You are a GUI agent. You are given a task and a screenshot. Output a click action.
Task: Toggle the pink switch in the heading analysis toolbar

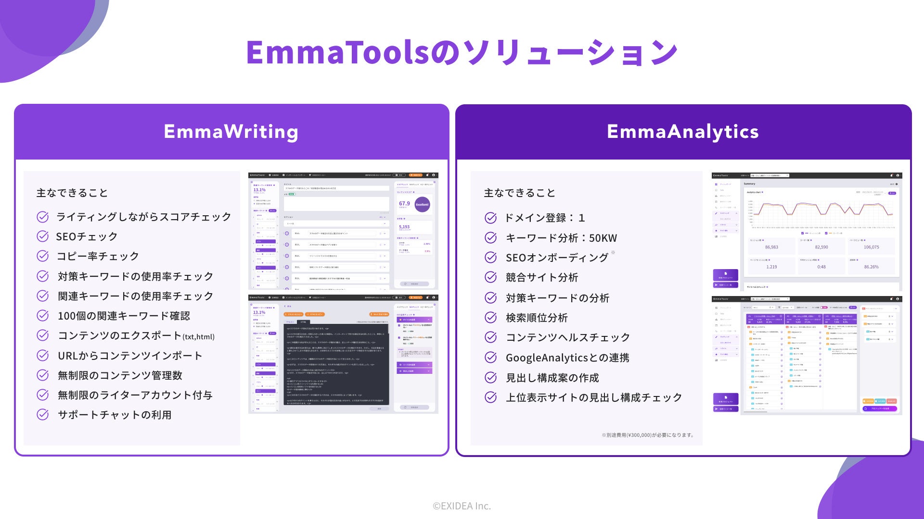click(824, 307)
